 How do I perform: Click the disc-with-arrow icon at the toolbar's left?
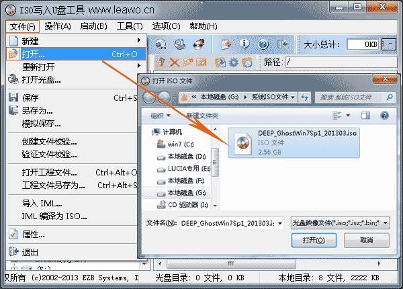[161, 44]
